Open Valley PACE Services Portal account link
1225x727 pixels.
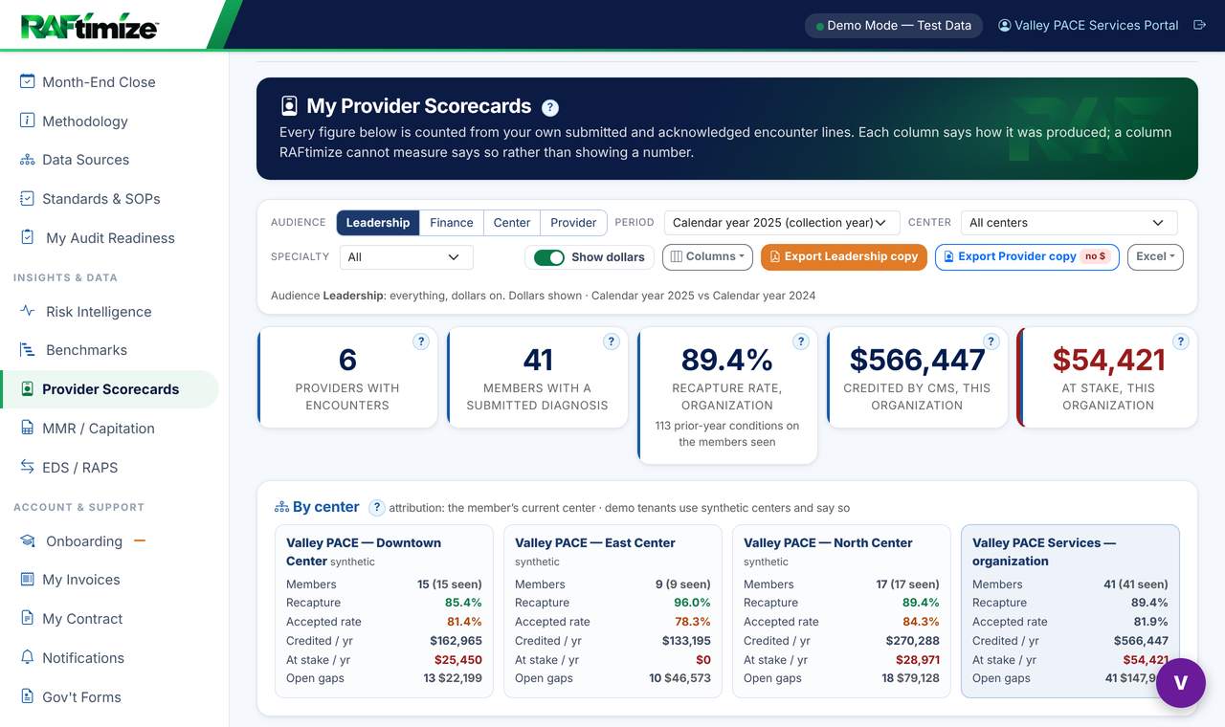[x=1088, y=26]
